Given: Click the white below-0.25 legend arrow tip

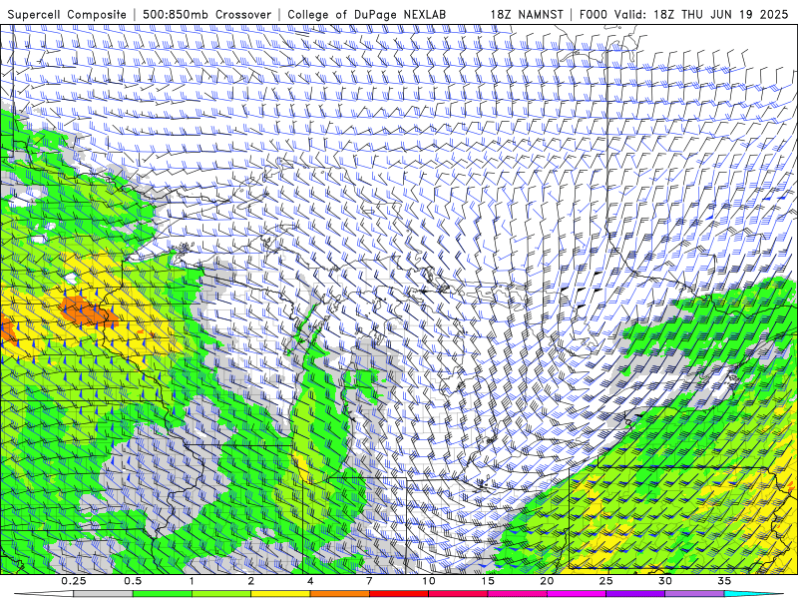Looking at the screenshot, I should [43, 594].
